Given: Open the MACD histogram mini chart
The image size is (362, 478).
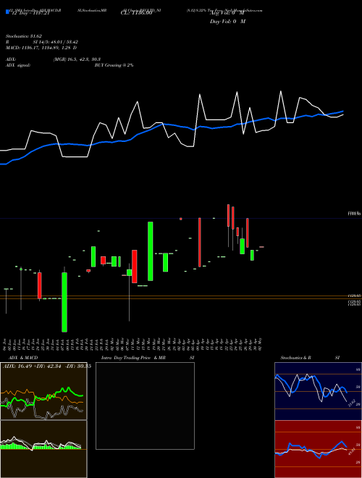Looking at the screenshot, I should point(43,449).
